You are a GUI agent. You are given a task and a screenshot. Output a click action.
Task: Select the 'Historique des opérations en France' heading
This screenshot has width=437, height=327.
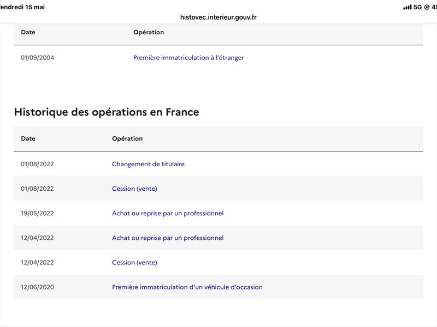click(x=107, y=112)
